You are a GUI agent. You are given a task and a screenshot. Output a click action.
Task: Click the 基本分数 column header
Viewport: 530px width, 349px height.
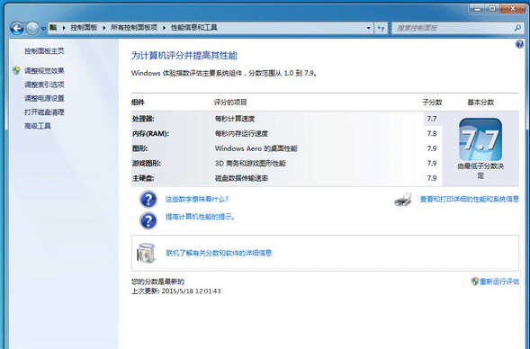[481, 103]
